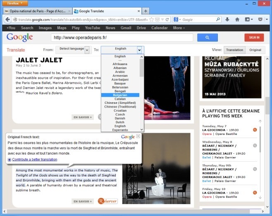Open the Google search engine selector icon
The height and width of the screenshot is (216, 272).
click(177, 19)
